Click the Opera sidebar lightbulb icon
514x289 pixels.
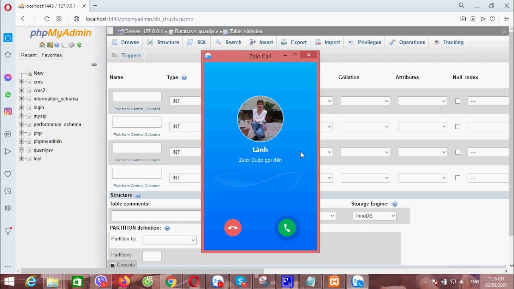click(x=8, y=231)
